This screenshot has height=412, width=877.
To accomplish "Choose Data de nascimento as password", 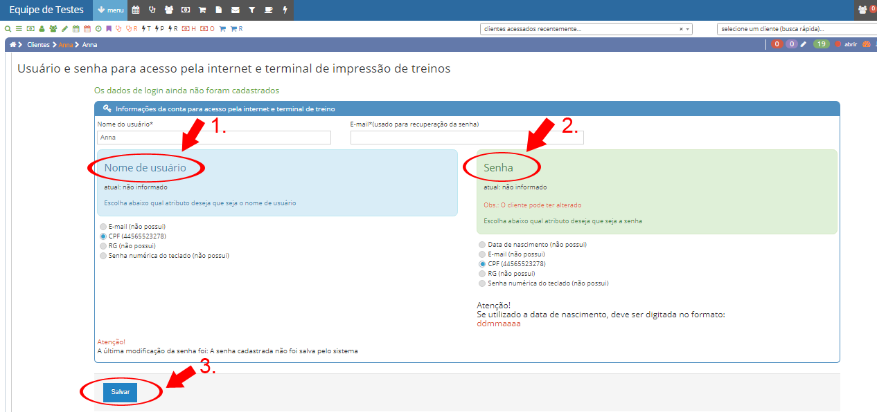I will pyautogui.click(x=483, y=245).
